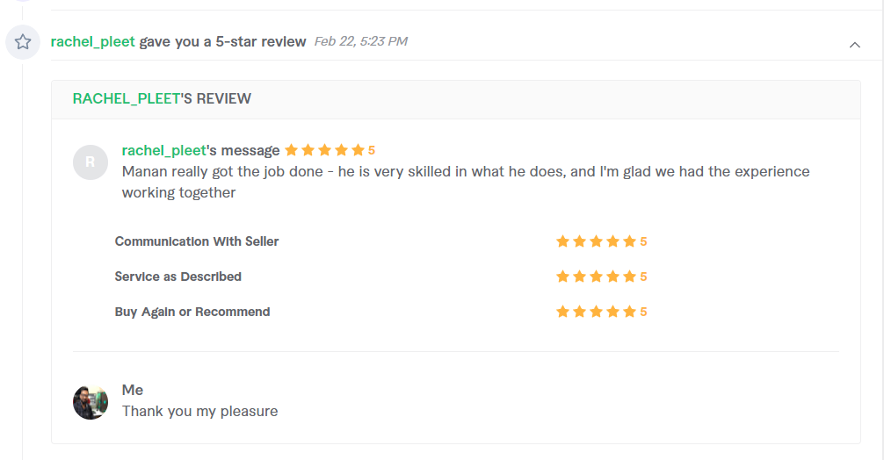Viewport: 884px width, 460px height.
Task: Click the gray R avatar of rachel_pleet
Action: (x=91, y=162)
